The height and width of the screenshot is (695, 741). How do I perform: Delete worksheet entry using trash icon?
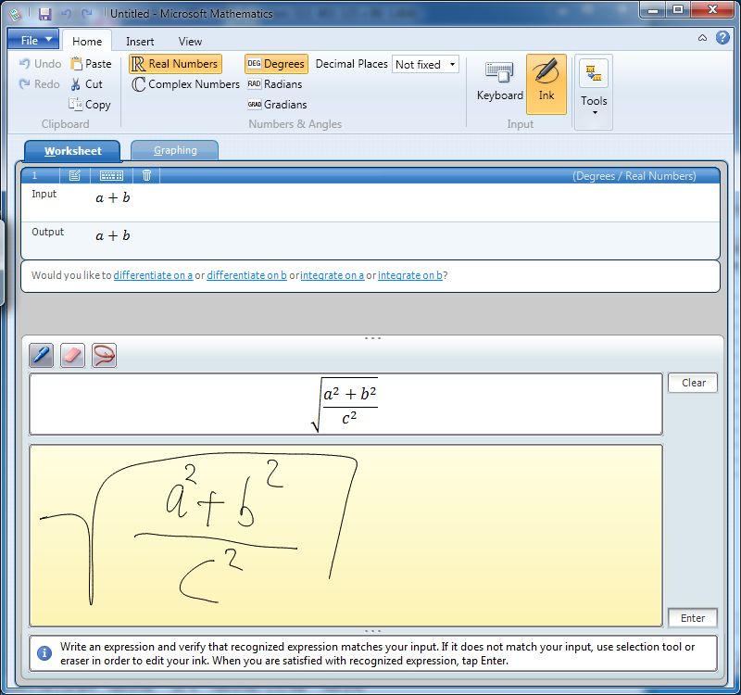(x=145, y=175)
